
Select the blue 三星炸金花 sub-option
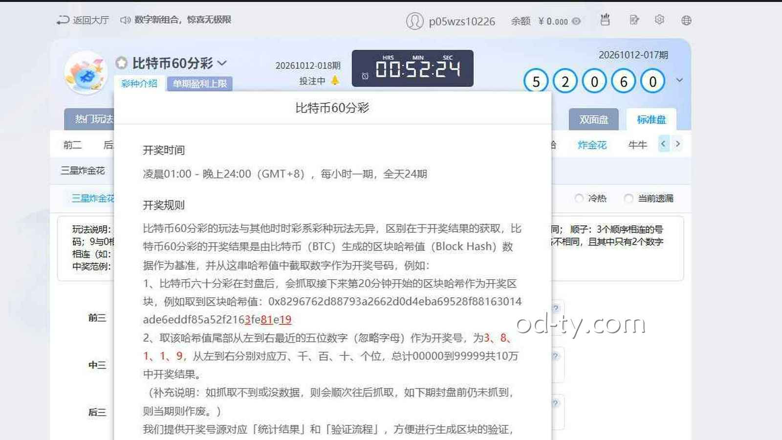pos(93,198)
